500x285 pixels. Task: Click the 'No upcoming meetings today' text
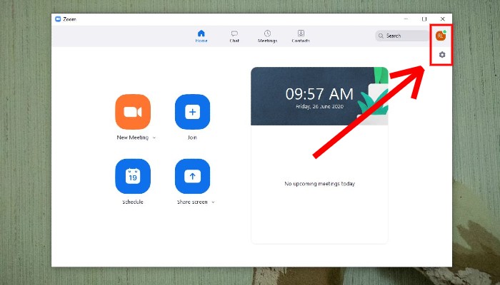click(319, 184)
